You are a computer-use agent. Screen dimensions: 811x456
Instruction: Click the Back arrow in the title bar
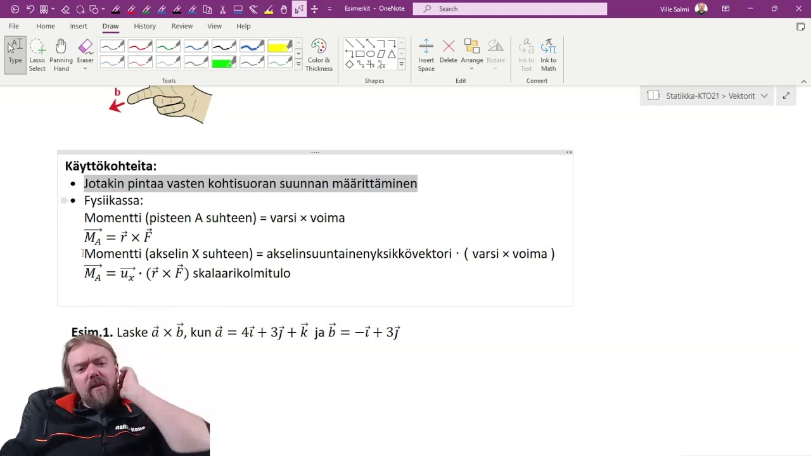[15, 9]
